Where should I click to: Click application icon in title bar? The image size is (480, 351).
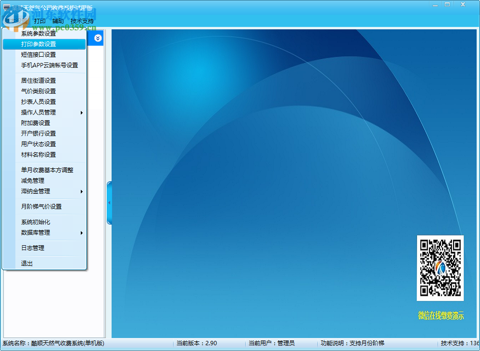(6, 7)
